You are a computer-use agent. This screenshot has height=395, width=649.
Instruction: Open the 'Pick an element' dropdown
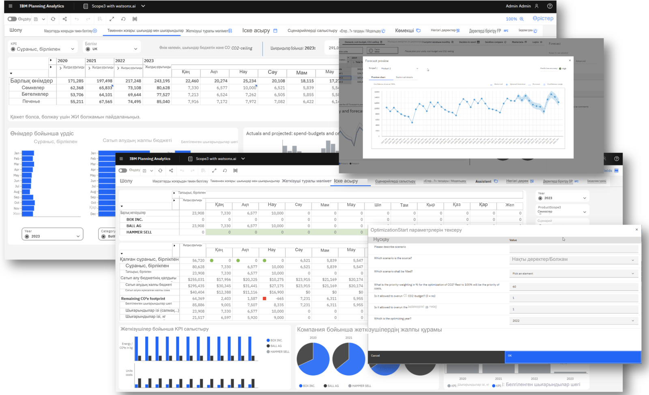pos(574,274)
